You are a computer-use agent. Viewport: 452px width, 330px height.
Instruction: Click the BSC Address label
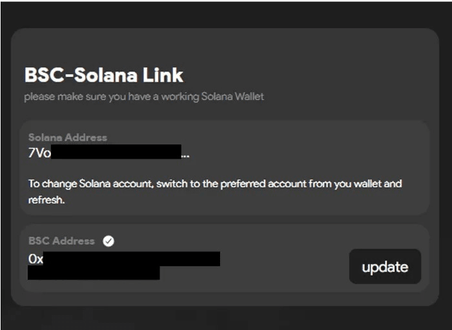coord(61,241)
